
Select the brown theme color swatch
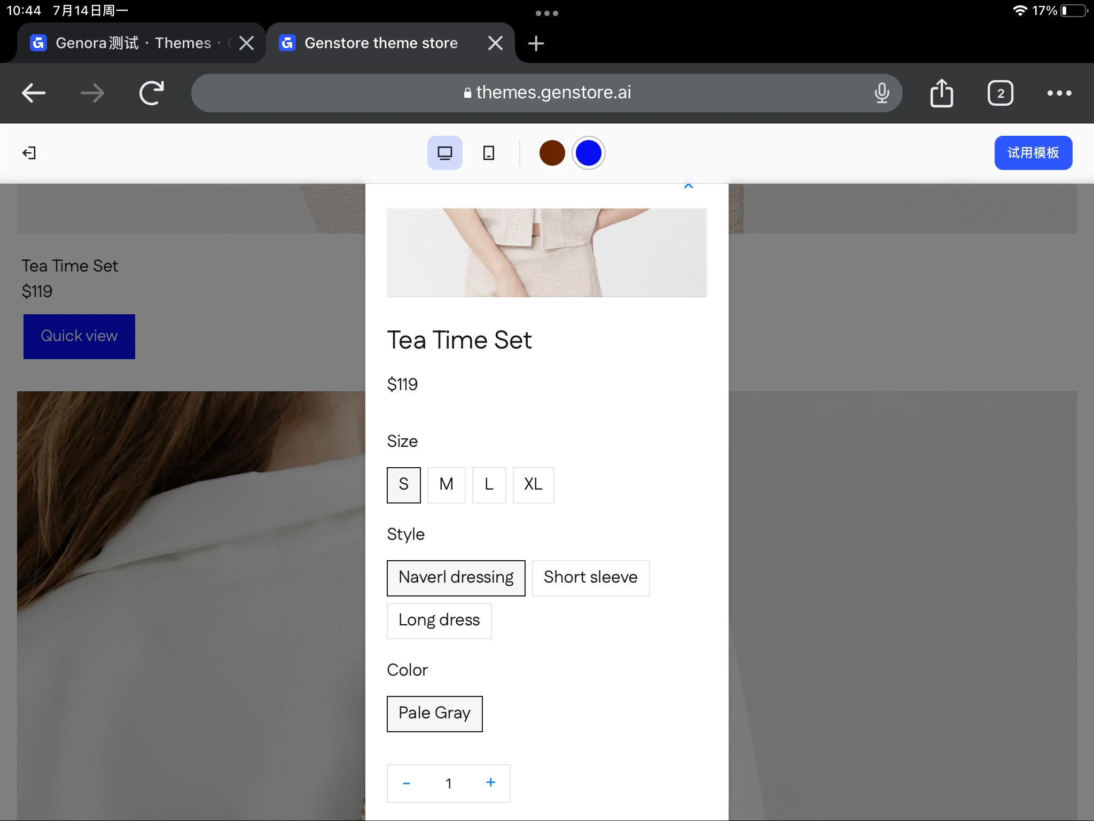(x=552, y=153)
